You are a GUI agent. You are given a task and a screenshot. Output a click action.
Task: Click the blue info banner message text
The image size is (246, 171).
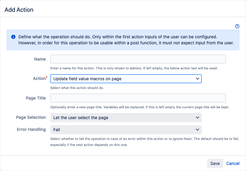[x=126, y=40]
